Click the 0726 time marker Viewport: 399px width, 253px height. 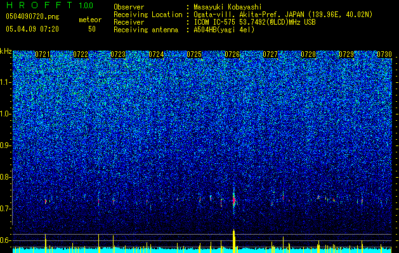click(232, 54)
